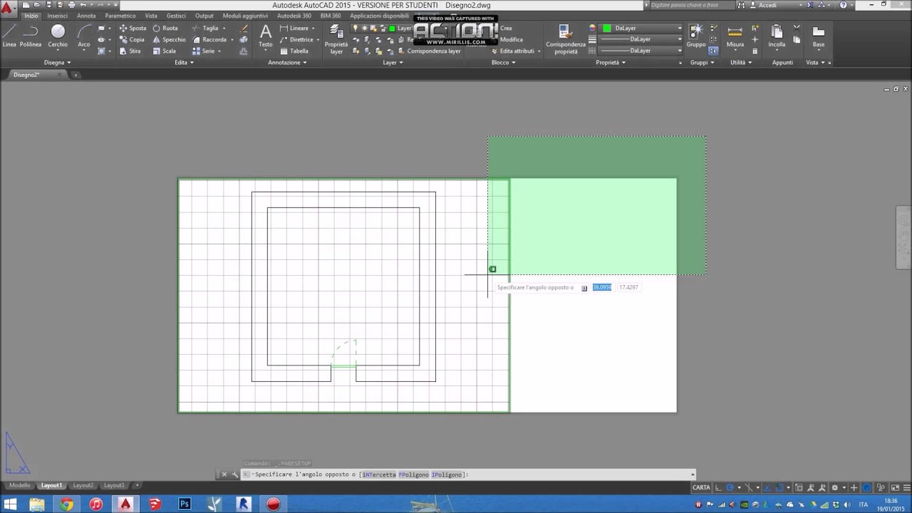Click the Serie array tool

pyautogui.click(x=204, y=51)
